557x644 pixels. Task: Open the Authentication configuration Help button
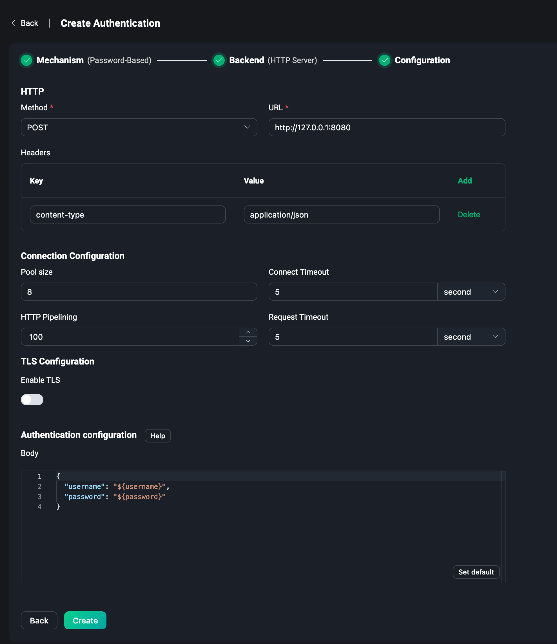point(158,436)
